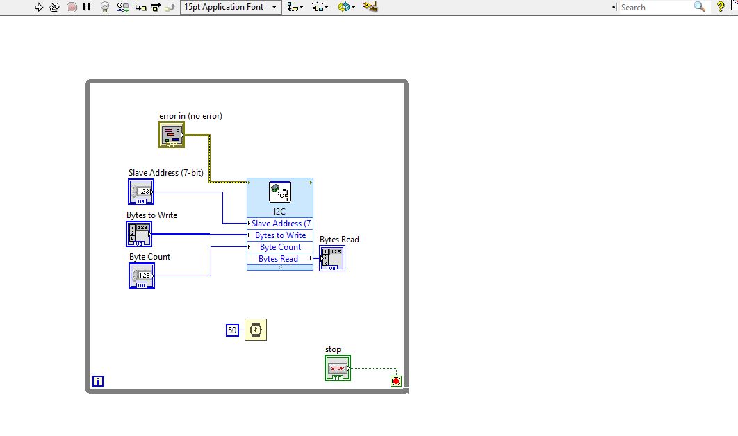Click I2C Byte Count input row
Viewport: 738px width, 436px height.
(x=280, y=247)
